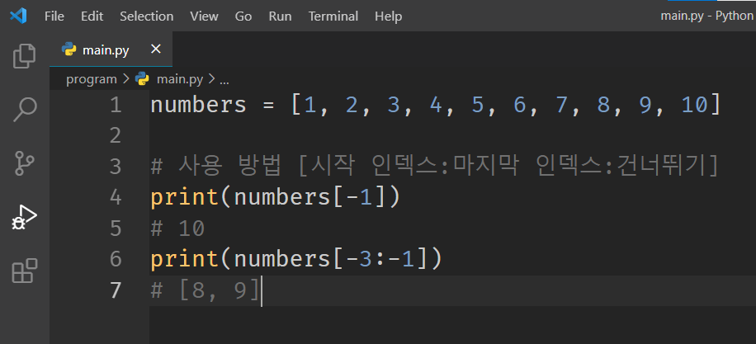Open the View menu
This screenshot has height=344, width=756.
tap(204, 16)
